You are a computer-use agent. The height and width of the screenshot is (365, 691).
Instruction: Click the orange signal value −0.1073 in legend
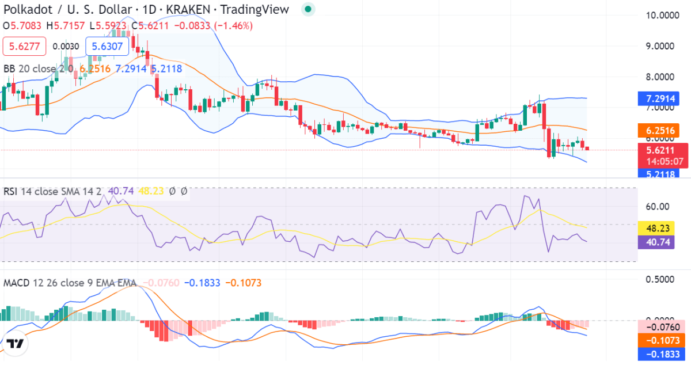click(x=243, y=283)
